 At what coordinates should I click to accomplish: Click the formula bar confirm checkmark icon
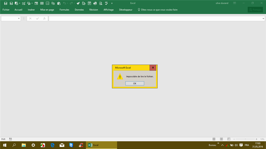(37, 18)
